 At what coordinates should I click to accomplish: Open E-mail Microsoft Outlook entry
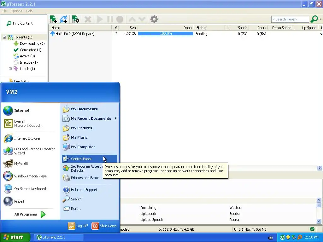pyautogui.click(x=30, y=123)
